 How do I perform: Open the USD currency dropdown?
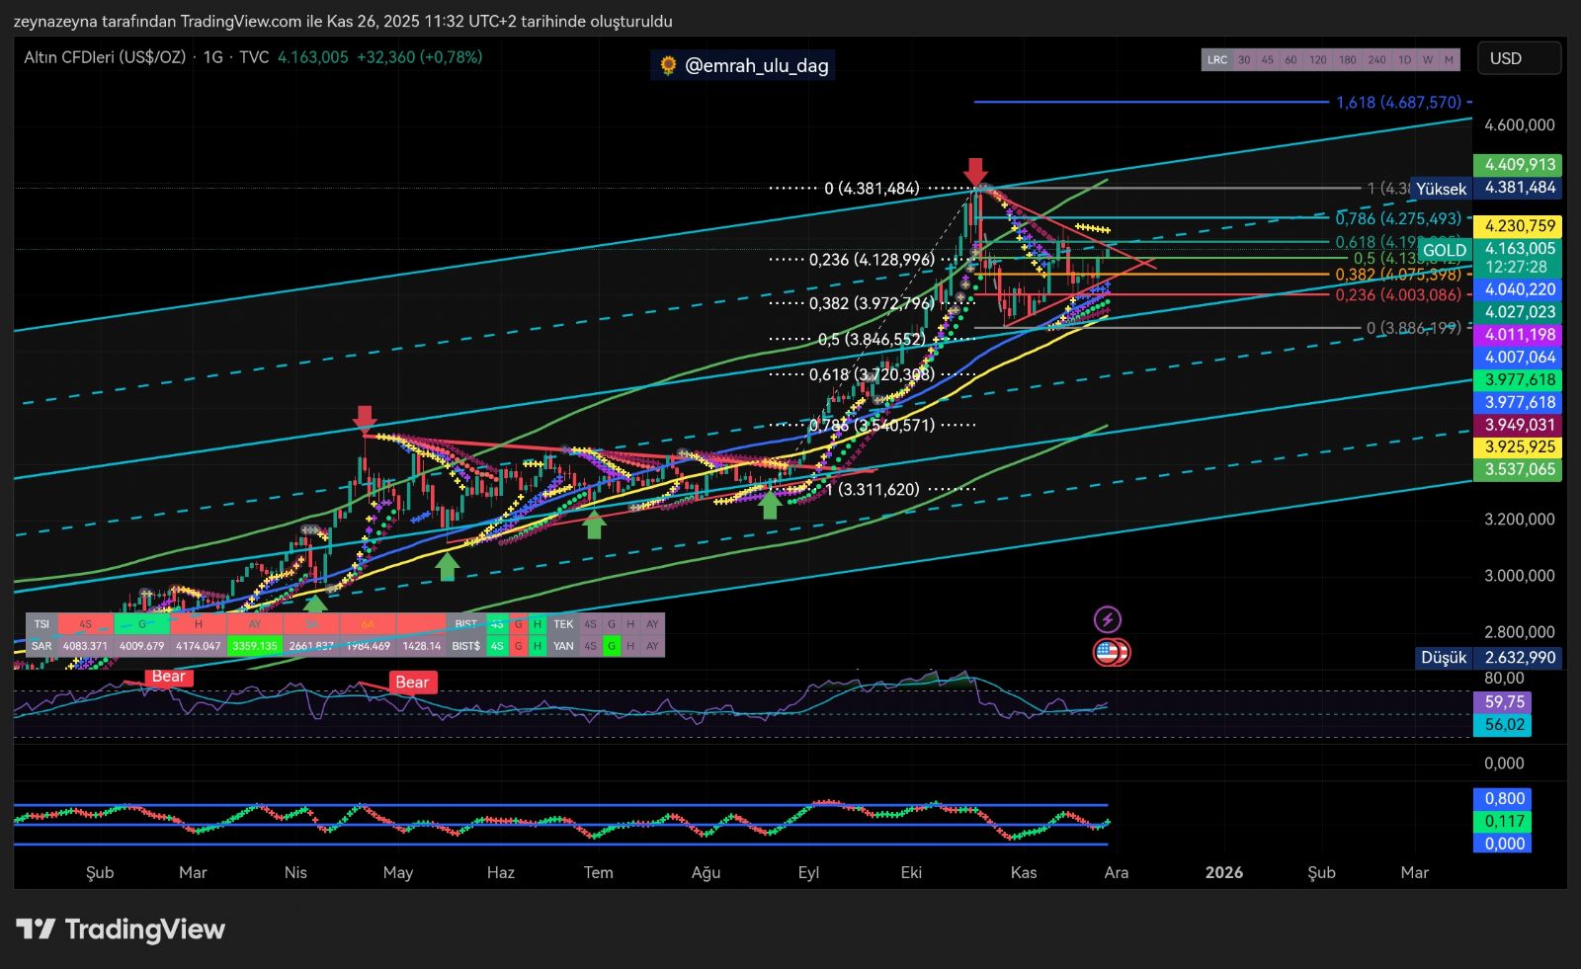click(1519, 58)
